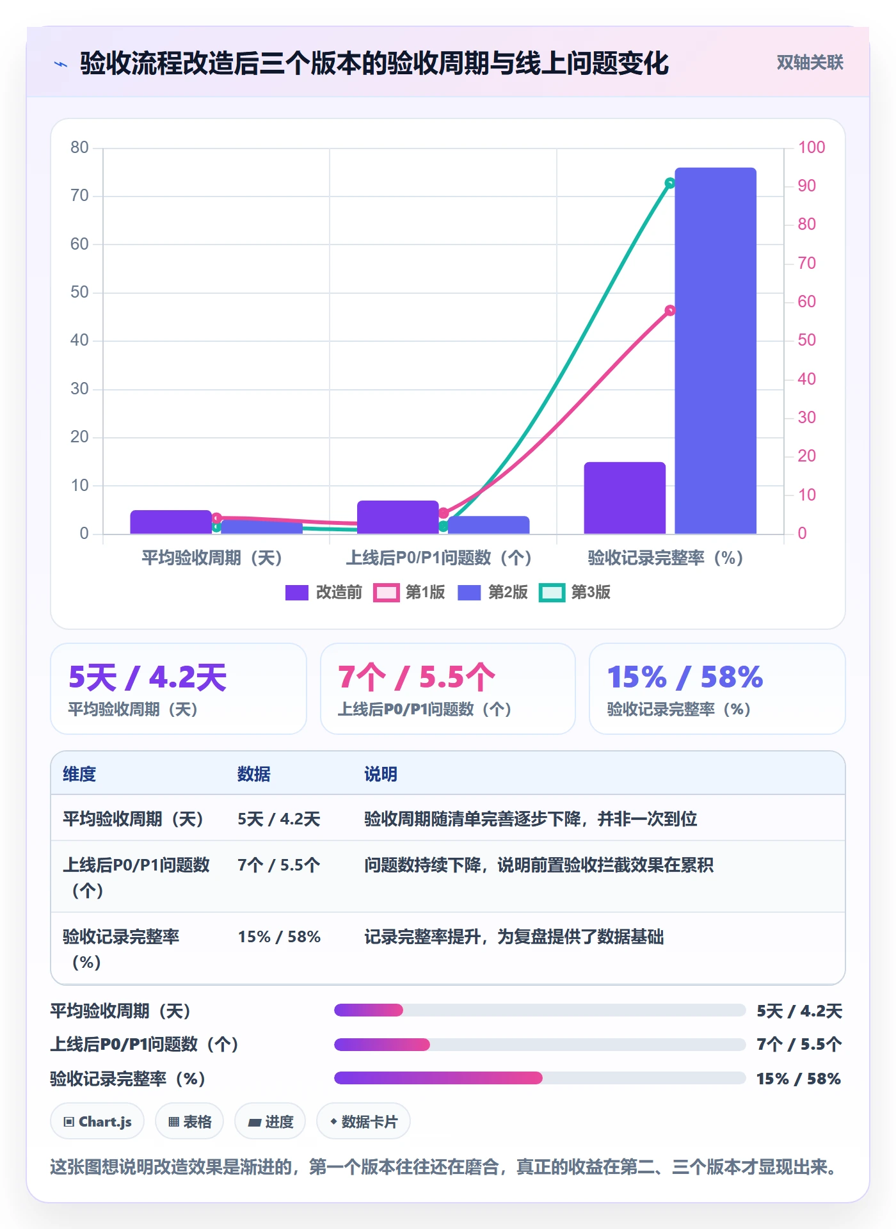
Task: Click the bar icon in the 进度 chip
Action: (254, 1123)
